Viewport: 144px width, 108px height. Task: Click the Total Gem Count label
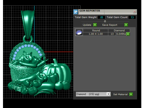click(117, 17)
